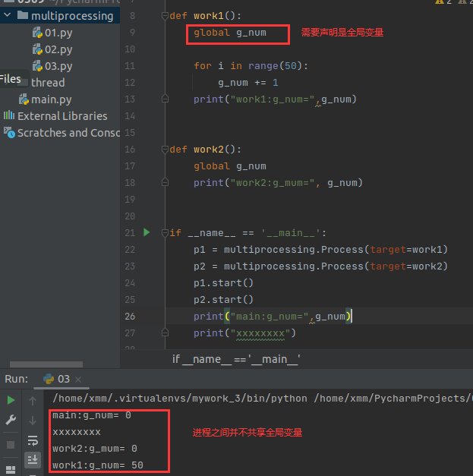
Task: Click line number 9 in gutter
Action: coord(132,32)
